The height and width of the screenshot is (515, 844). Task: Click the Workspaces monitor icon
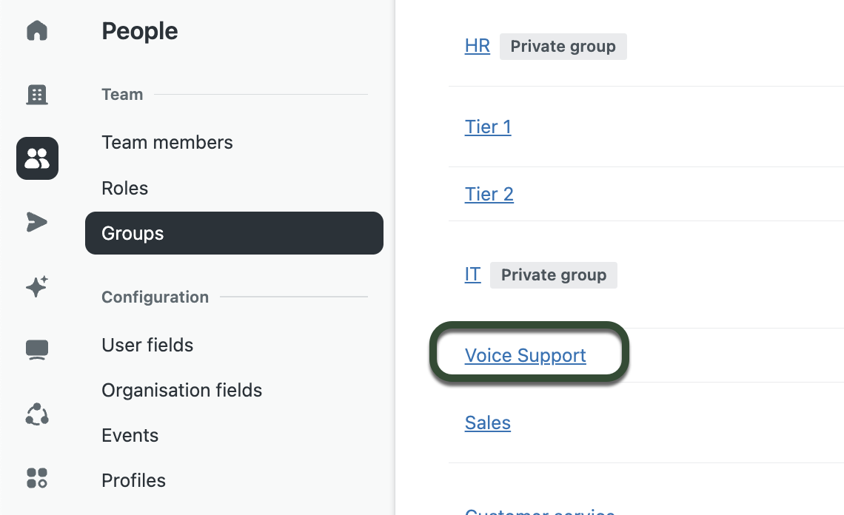[x=36, y=350]
